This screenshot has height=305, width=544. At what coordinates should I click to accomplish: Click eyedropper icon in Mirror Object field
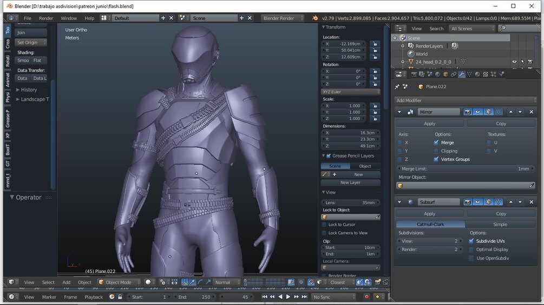click(532, 185)
